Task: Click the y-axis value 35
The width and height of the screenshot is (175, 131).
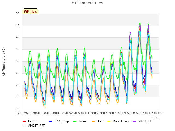Action: (x=17, y=49)
